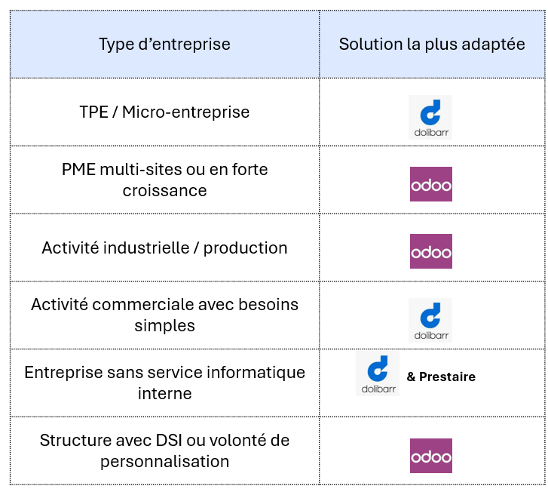Select the 'Activité industrielle / production' cell
548x489 pixels.
click(x=164, y=248)
